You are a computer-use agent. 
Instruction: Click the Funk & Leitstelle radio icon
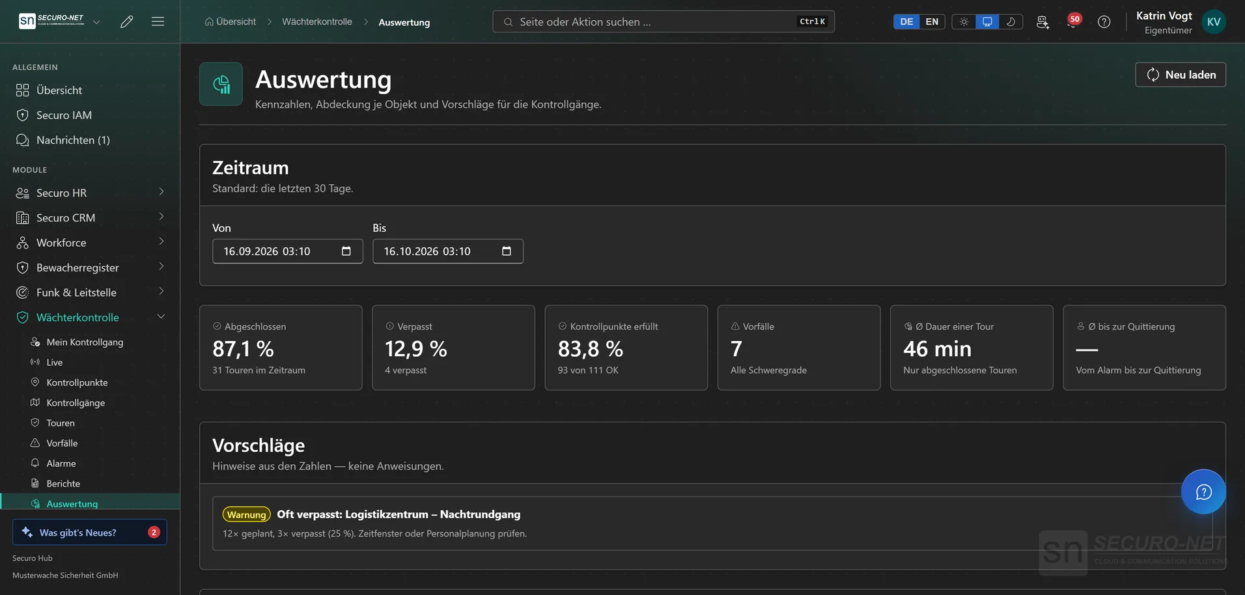coord(23,292)
